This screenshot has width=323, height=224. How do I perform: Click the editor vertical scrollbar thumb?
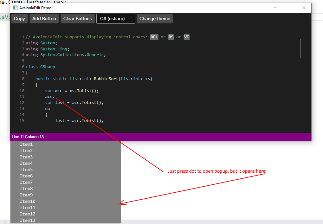pos(301,48)
